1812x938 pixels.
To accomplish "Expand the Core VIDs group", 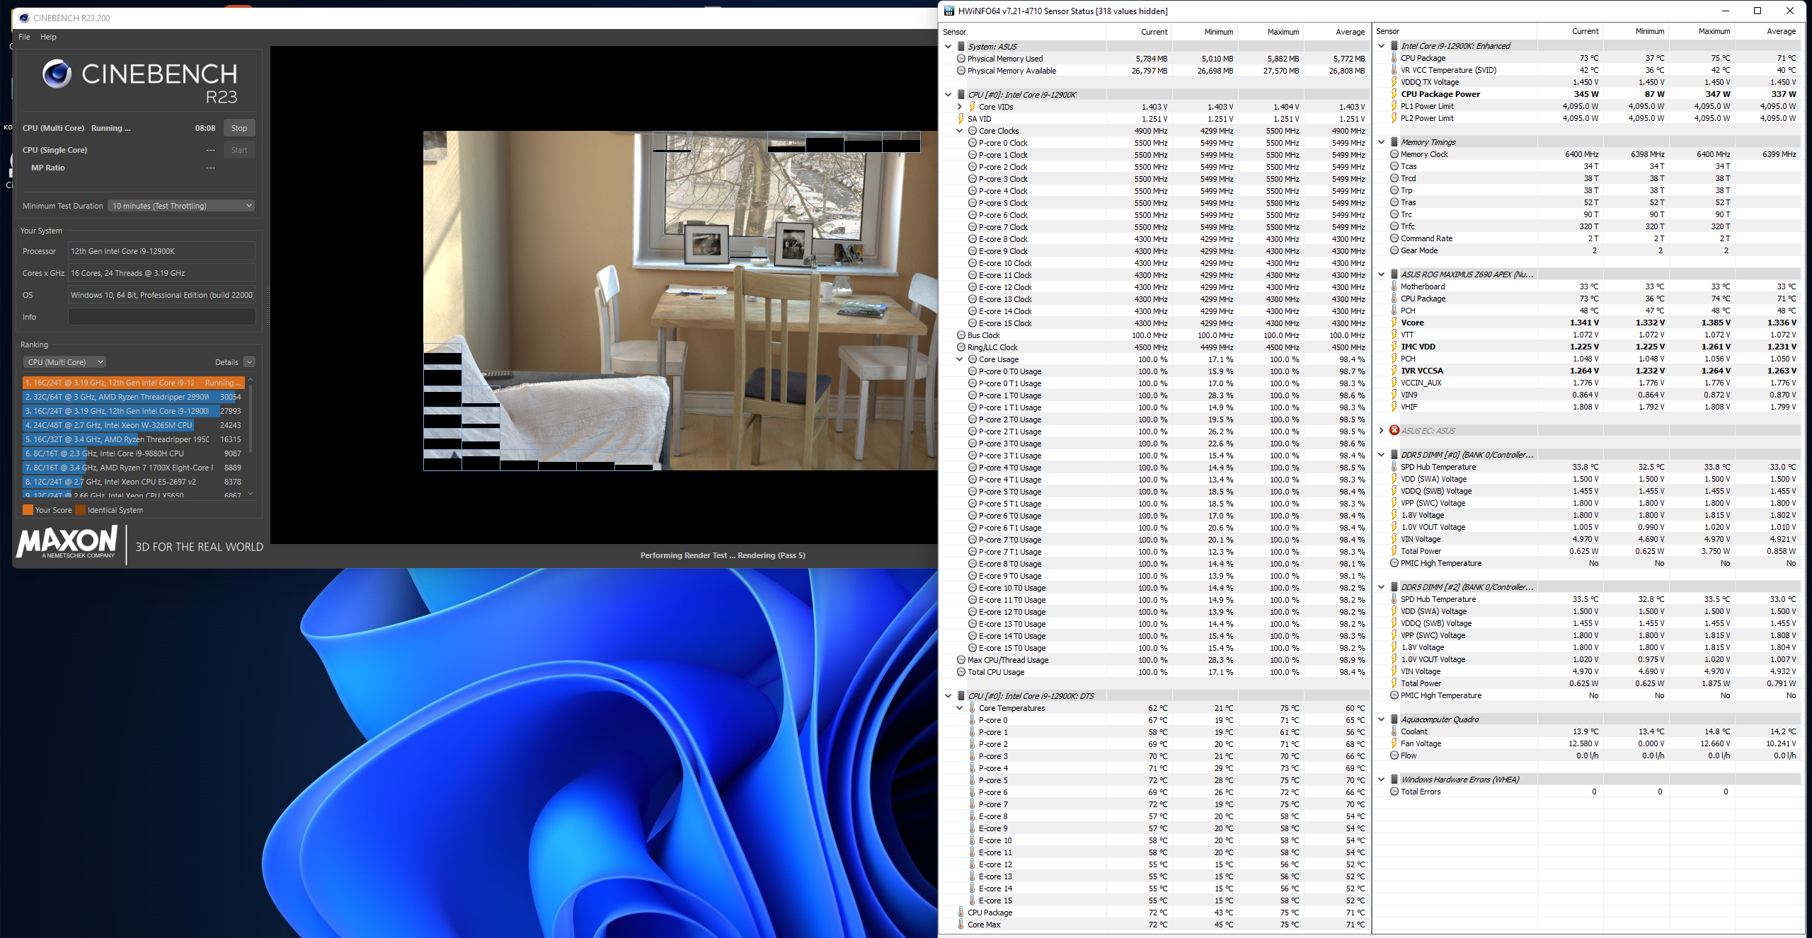I will (959, 107).
